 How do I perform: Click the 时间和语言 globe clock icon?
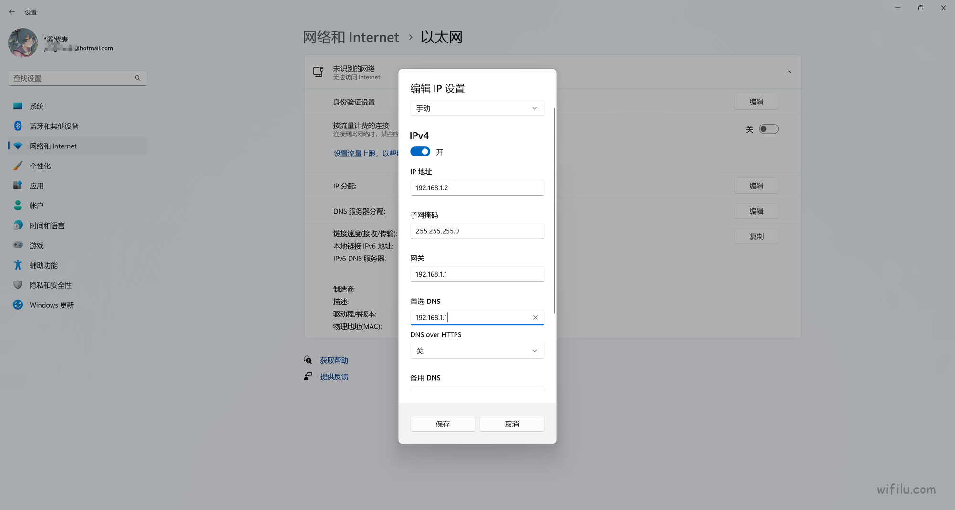pos(18,225)
